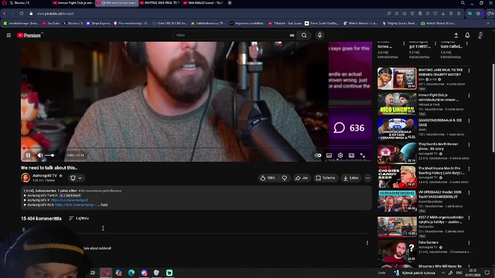Open options for Gangstakuiskaaja & Ice Cage

[469, 121]
